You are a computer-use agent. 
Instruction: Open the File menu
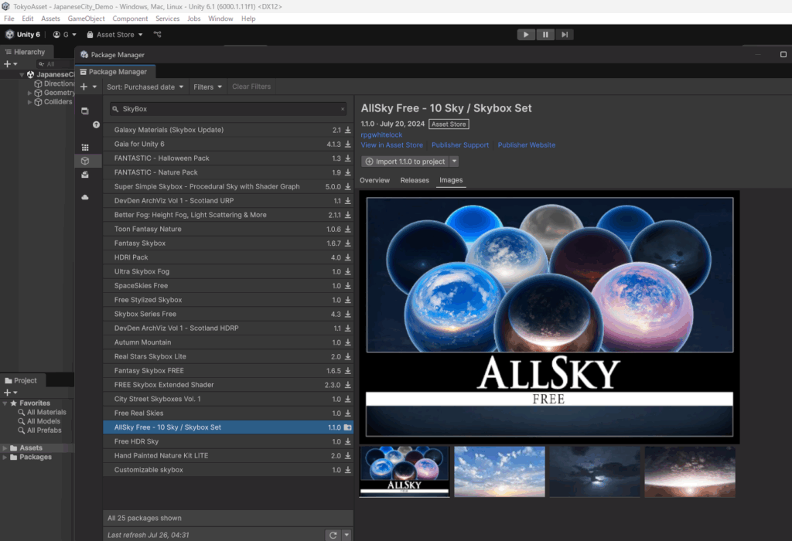[x=9, y=19]
